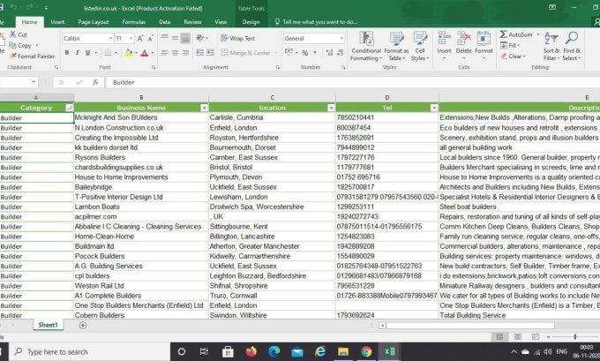Click the Copy icon

tap(12, 45)
